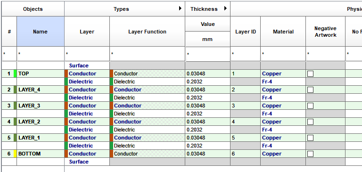362x172 pixels.
Task: Click the LAYER_4 color swatch
Action: (15, 90)
